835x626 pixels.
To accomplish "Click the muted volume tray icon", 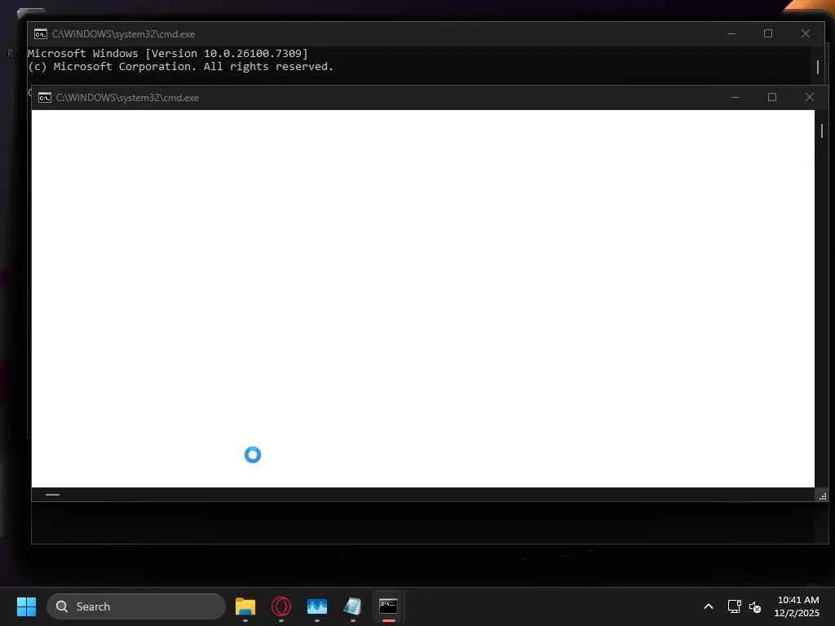I will coord(755,606).
